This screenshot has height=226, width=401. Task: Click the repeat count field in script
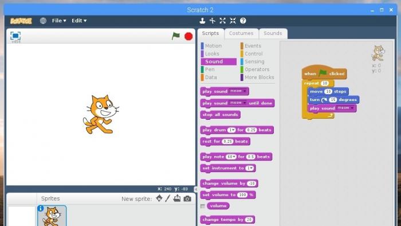[325, 83]
